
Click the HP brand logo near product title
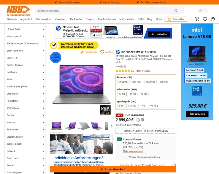click(x=118, y=52)
